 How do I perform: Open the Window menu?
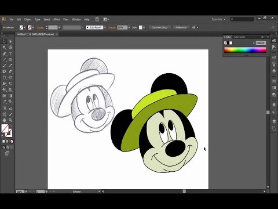point(76,19)
